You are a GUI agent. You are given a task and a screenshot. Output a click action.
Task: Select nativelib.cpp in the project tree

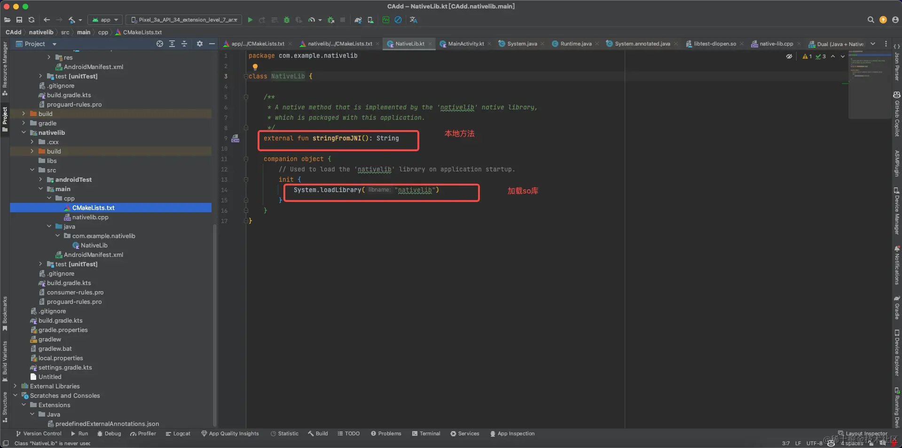(90, 217)
